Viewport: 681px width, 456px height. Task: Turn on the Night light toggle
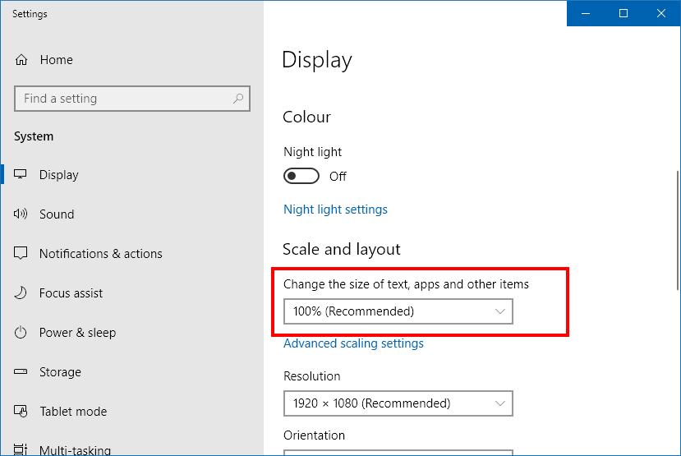pyautogui.click(x=301, y=176)
